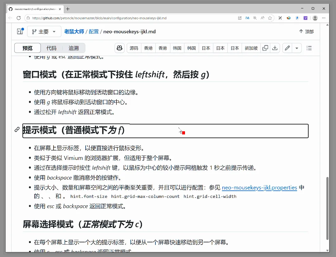Viewport: 336px width, 257px height.
Task: Switch to the 追溯 blame tab
Action: point(74,48)
